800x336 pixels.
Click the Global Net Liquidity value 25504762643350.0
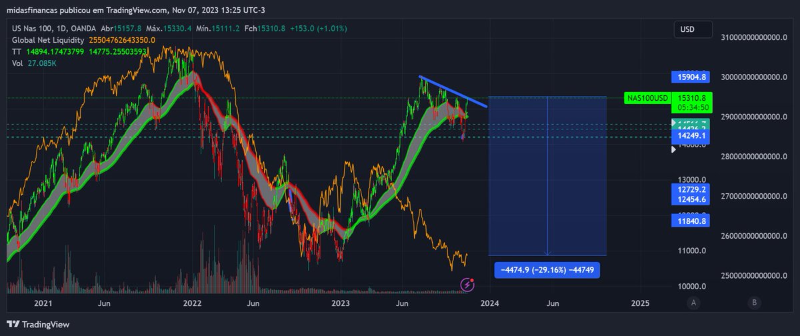click(122, 40)
